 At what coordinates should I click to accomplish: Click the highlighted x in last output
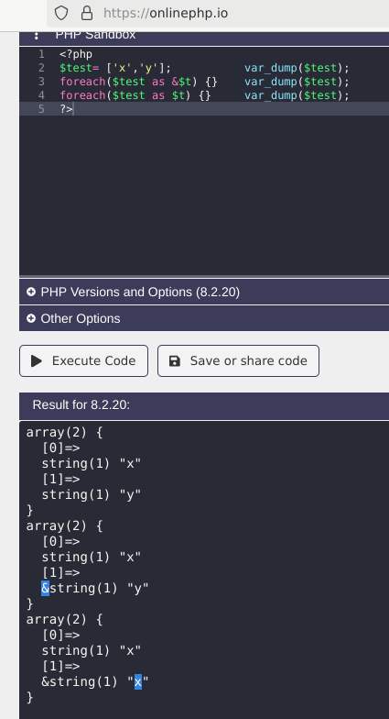(x=138, y=682)
